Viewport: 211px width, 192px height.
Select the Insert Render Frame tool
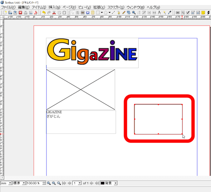point(88,13)
